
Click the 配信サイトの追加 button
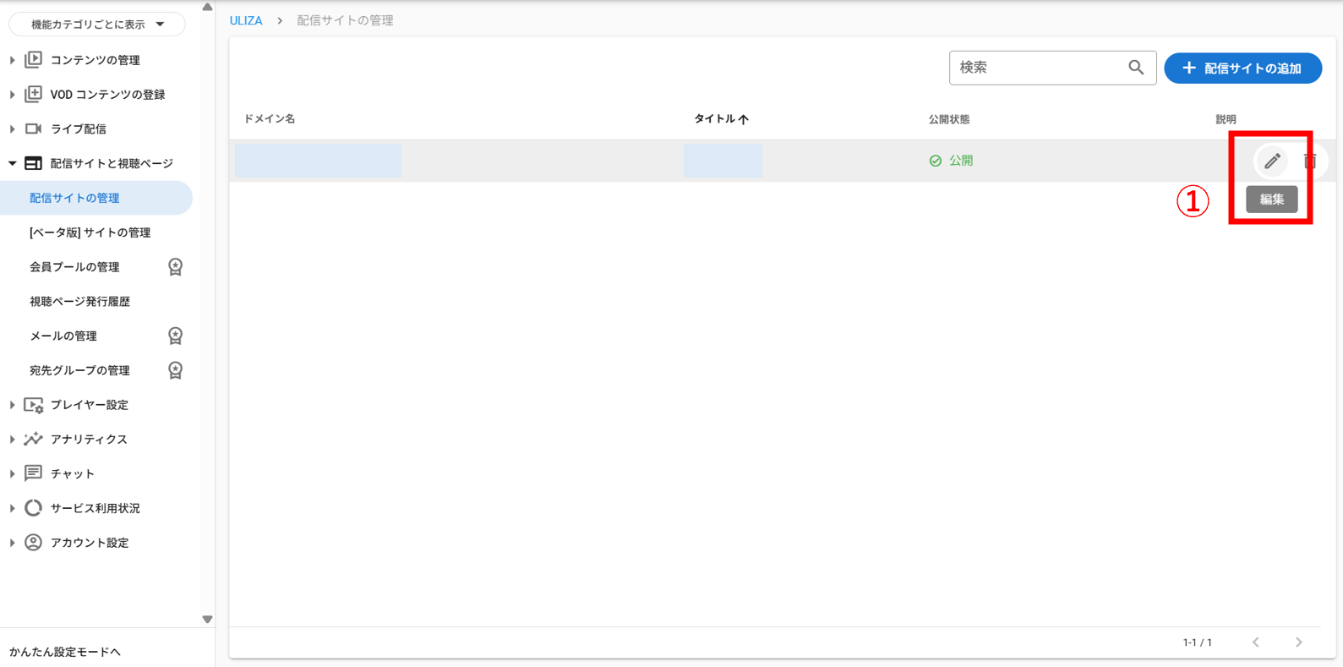point(1242,68)
